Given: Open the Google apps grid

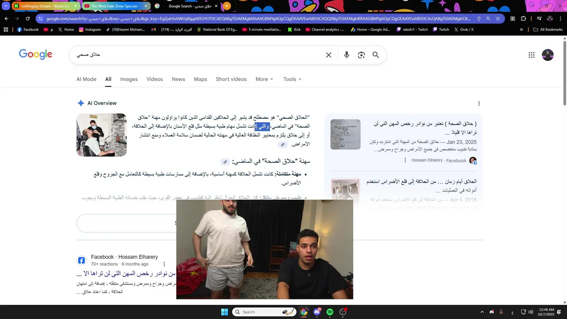Looking at the screenshot, I should coord(532,55).
